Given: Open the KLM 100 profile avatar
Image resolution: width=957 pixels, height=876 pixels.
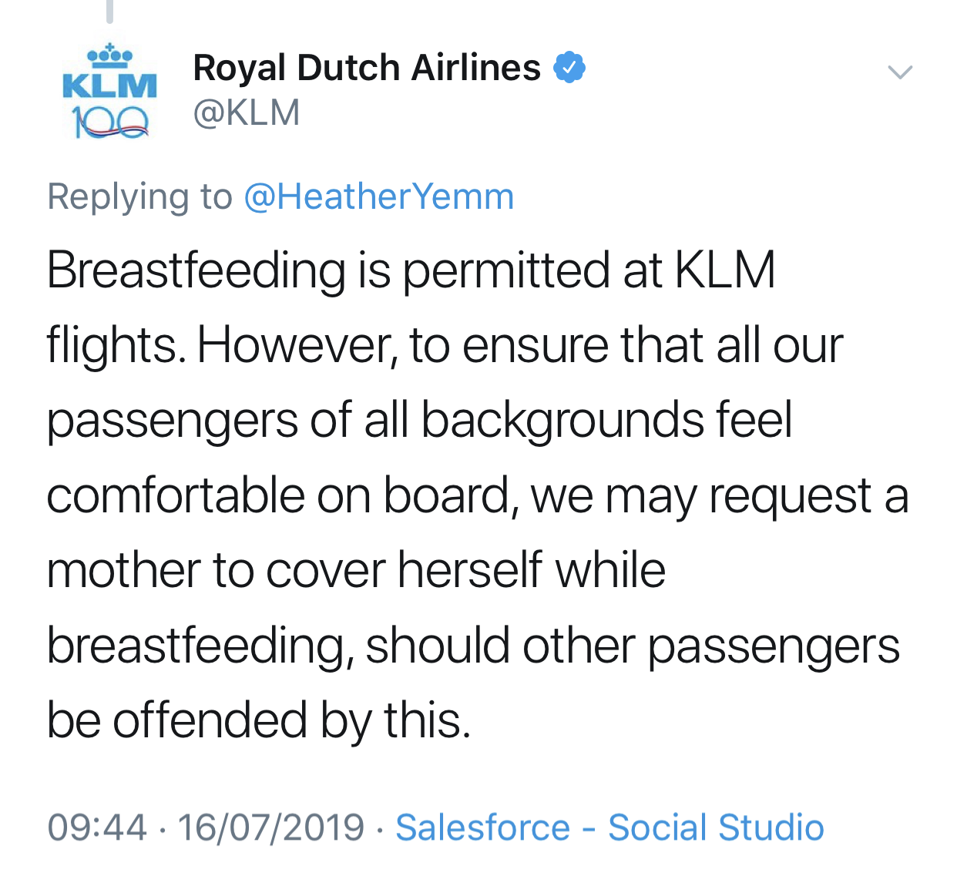Looking at the screenshot, I should point(109,91).
